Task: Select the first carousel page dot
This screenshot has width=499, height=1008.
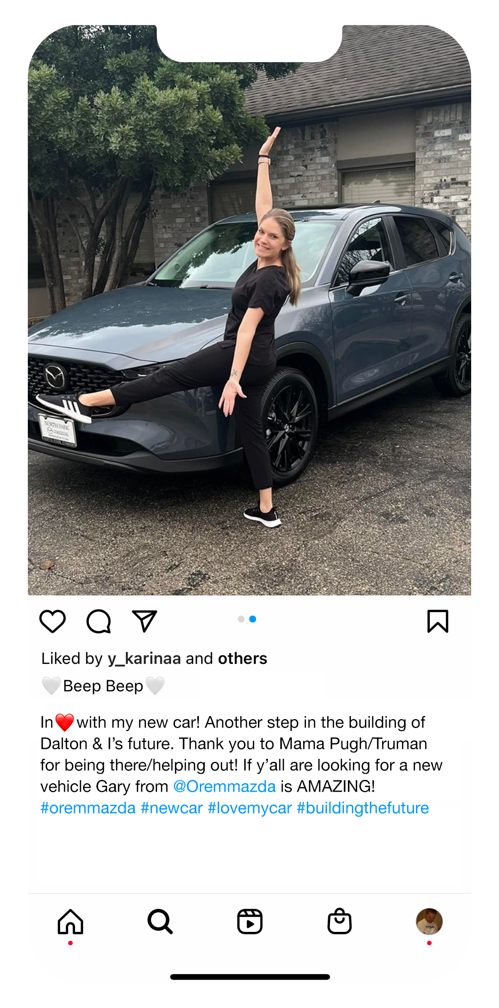Action: pos(241,619)
